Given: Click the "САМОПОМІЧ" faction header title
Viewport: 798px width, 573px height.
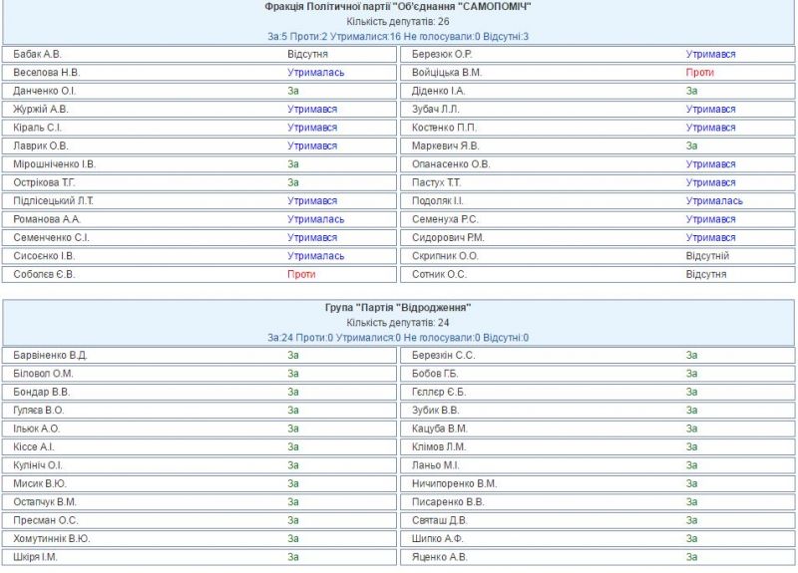Looking at the screenshot, I should click(x=398, y=6).
